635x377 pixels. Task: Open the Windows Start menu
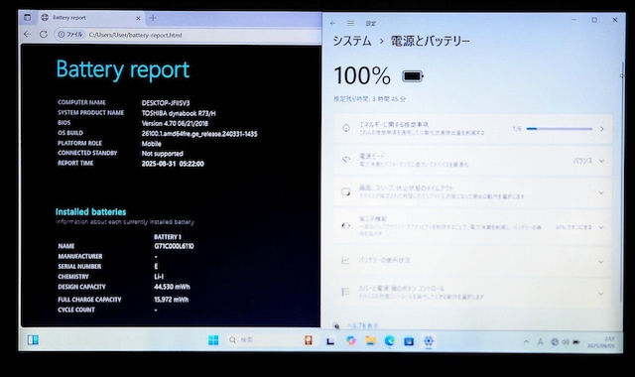(x=213, y=340)
